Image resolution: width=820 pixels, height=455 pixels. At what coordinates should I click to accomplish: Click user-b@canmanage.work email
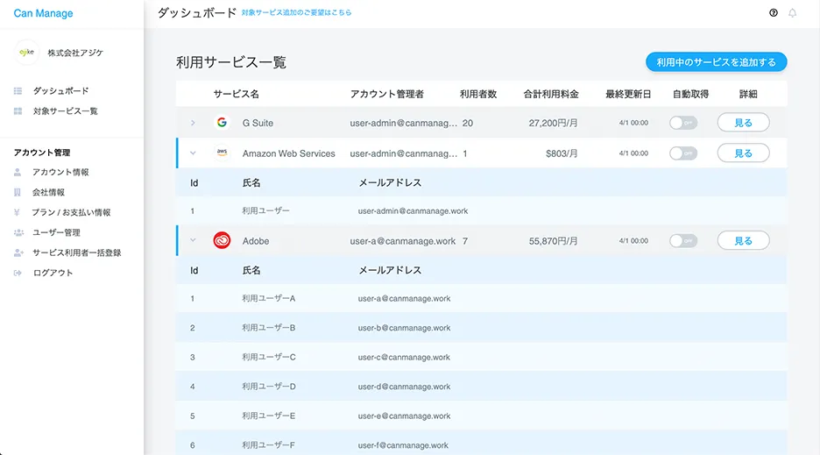pyautogui.click(x=404, y=328)
